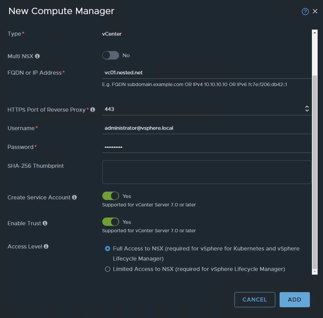This screenshot has width=323, height=318.
Task: Turn off the Enable Trust toggle
Action: coord(111,222)
